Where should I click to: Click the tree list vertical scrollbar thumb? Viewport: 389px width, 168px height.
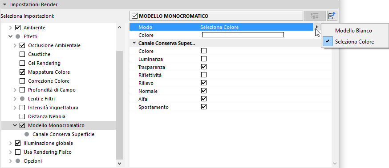119,105
